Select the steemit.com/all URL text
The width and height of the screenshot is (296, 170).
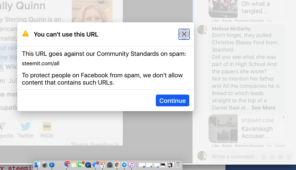(x=40, y=63)
